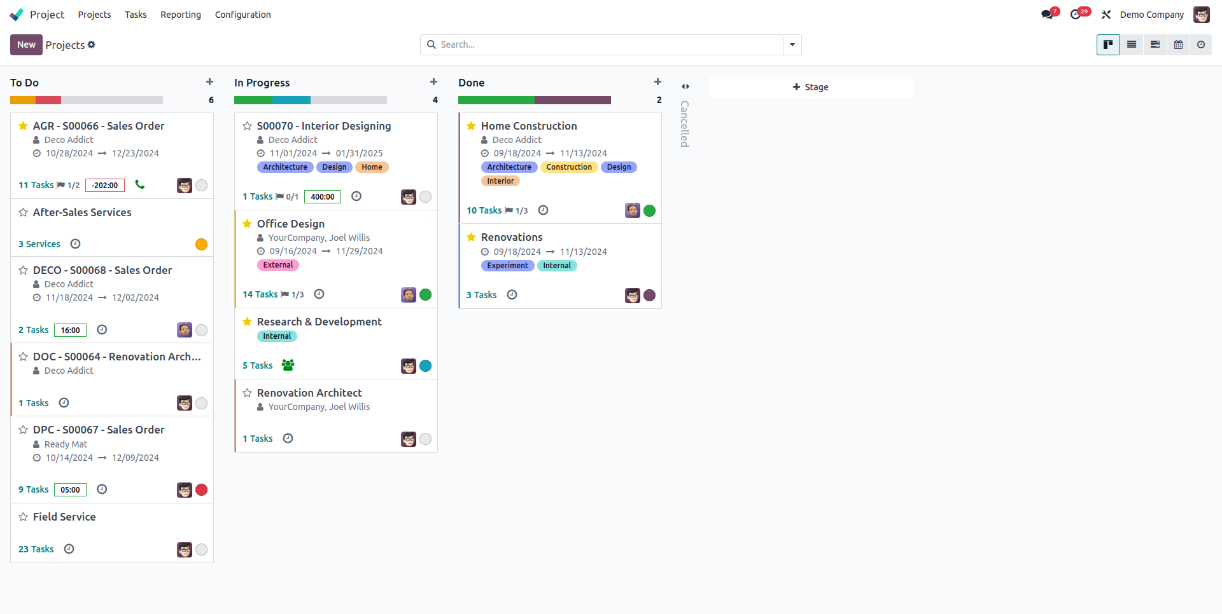Open the Reporting menu
The image size is (1222, 614).
(x=181, y=15)
